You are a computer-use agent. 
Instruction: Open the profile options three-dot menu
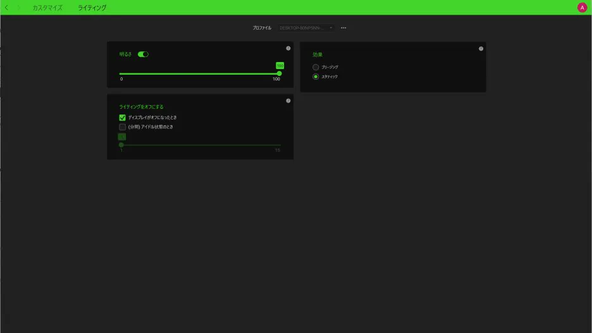point(343,28)
